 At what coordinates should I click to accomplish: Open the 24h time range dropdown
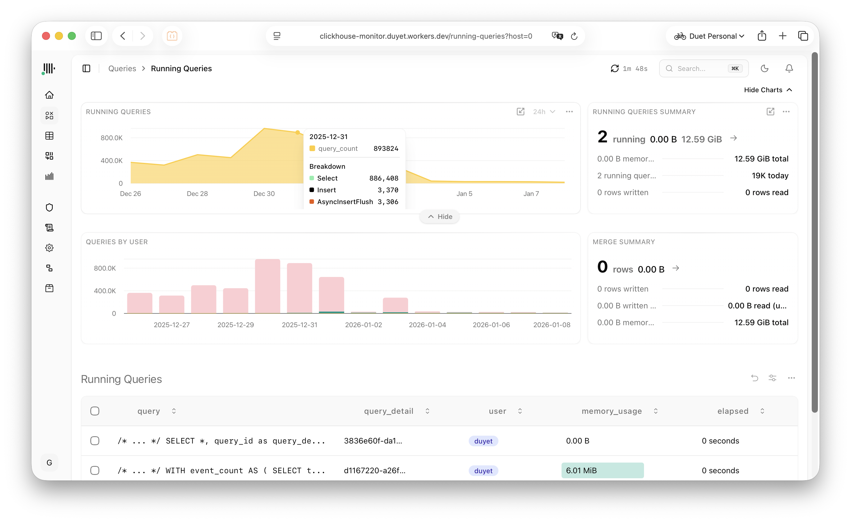click(544, 112)
